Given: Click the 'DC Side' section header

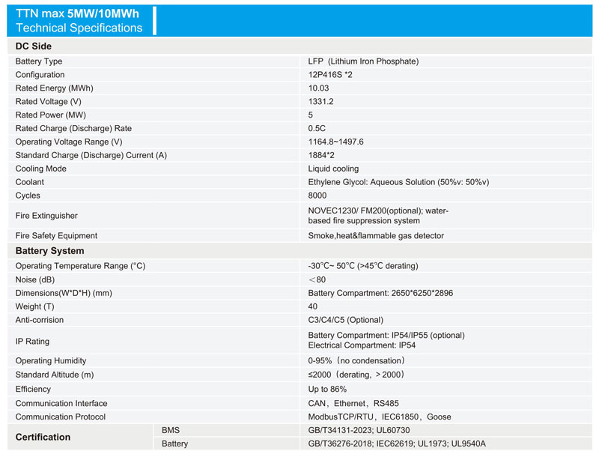Looking at the screenshot, I should [x=34, y=46].
